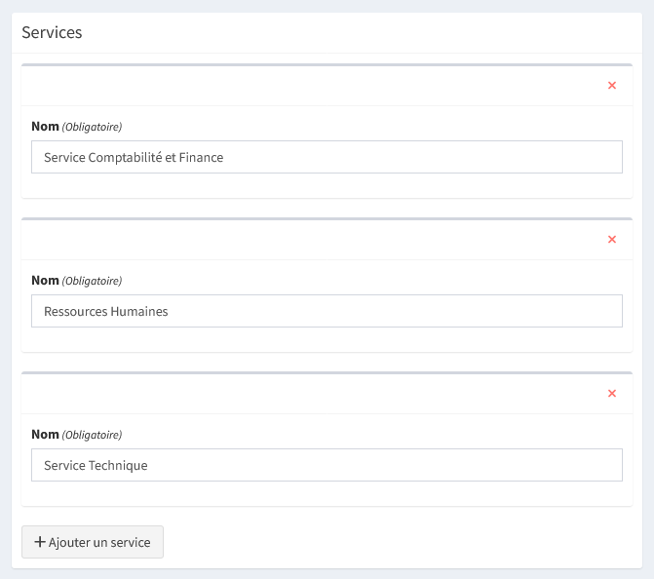Click the red X for Service Technique
Screen dimensions: 654x579
(x=612, y=394)
